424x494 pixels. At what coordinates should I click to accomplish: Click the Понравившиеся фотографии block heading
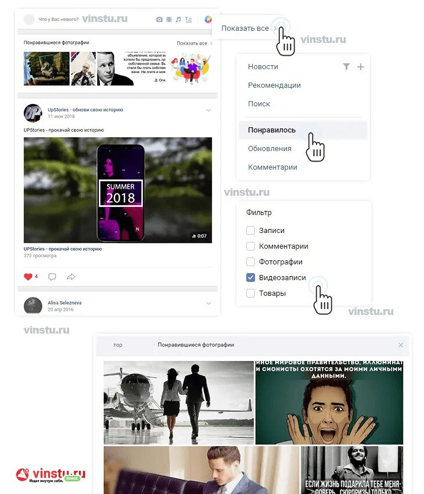click(56, 42)
